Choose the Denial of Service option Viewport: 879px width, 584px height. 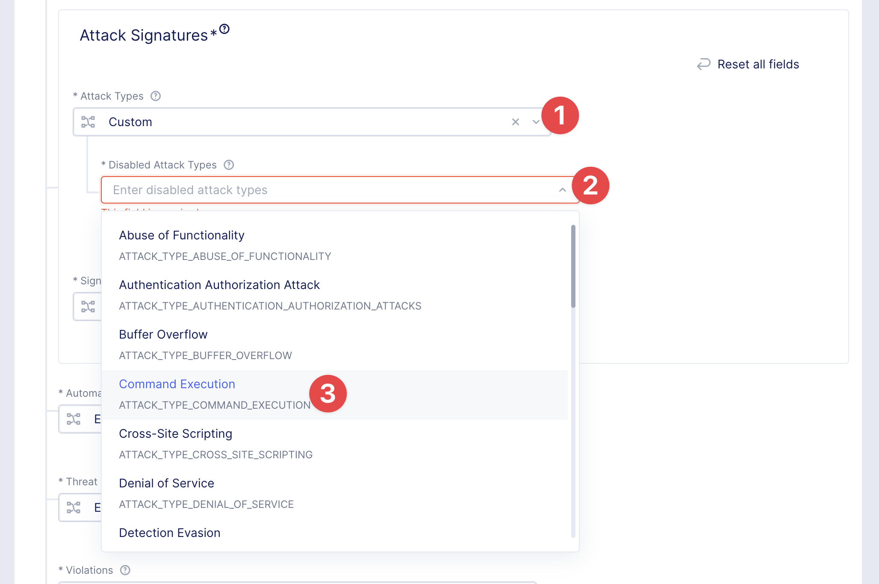pyautogui.click(x=166, y=484)
